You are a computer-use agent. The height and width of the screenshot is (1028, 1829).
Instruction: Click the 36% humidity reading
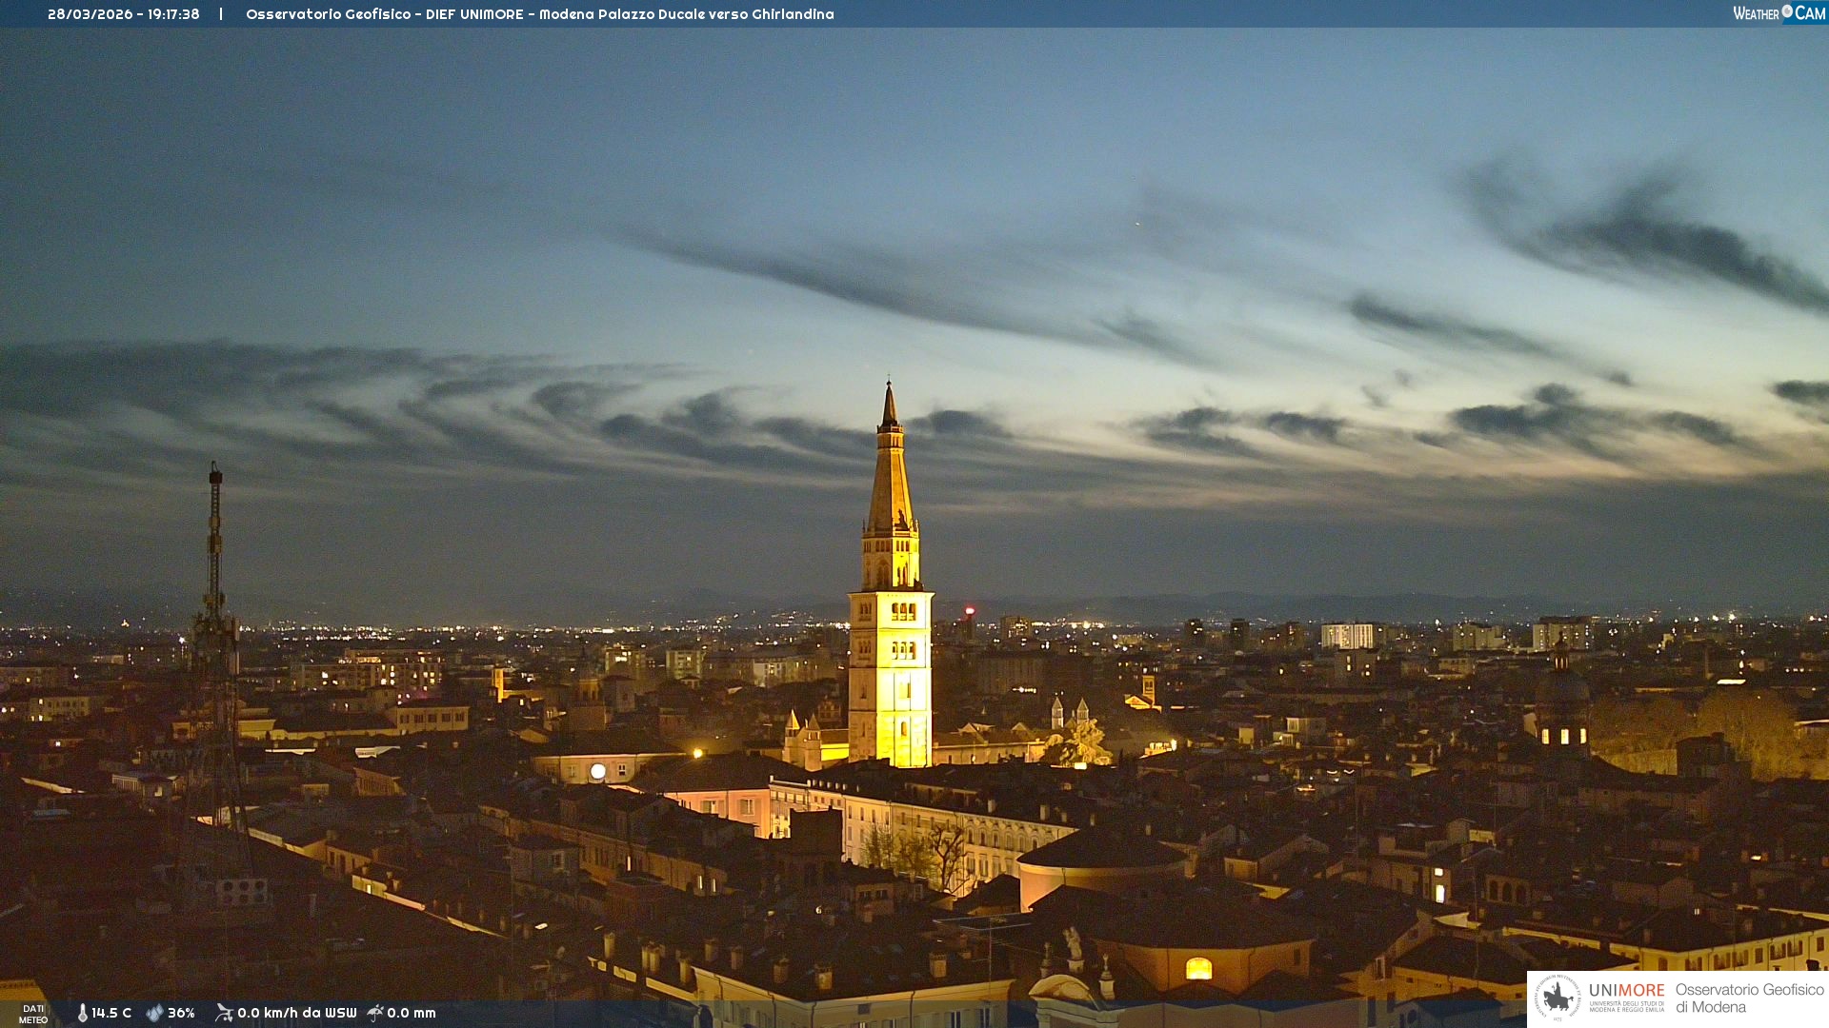click(181, 1013)
